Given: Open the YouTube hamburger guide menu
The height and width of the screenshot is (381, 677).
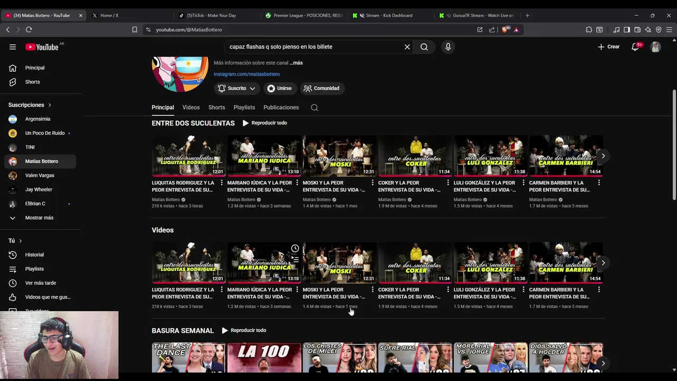Looking at the screenshot, I should pos(13,47).
